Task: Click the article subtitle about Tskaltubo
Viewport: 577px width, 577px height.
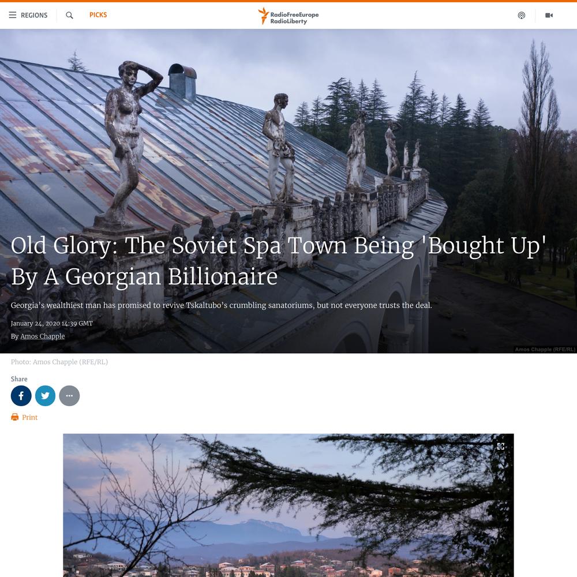Action: point(221,305)
